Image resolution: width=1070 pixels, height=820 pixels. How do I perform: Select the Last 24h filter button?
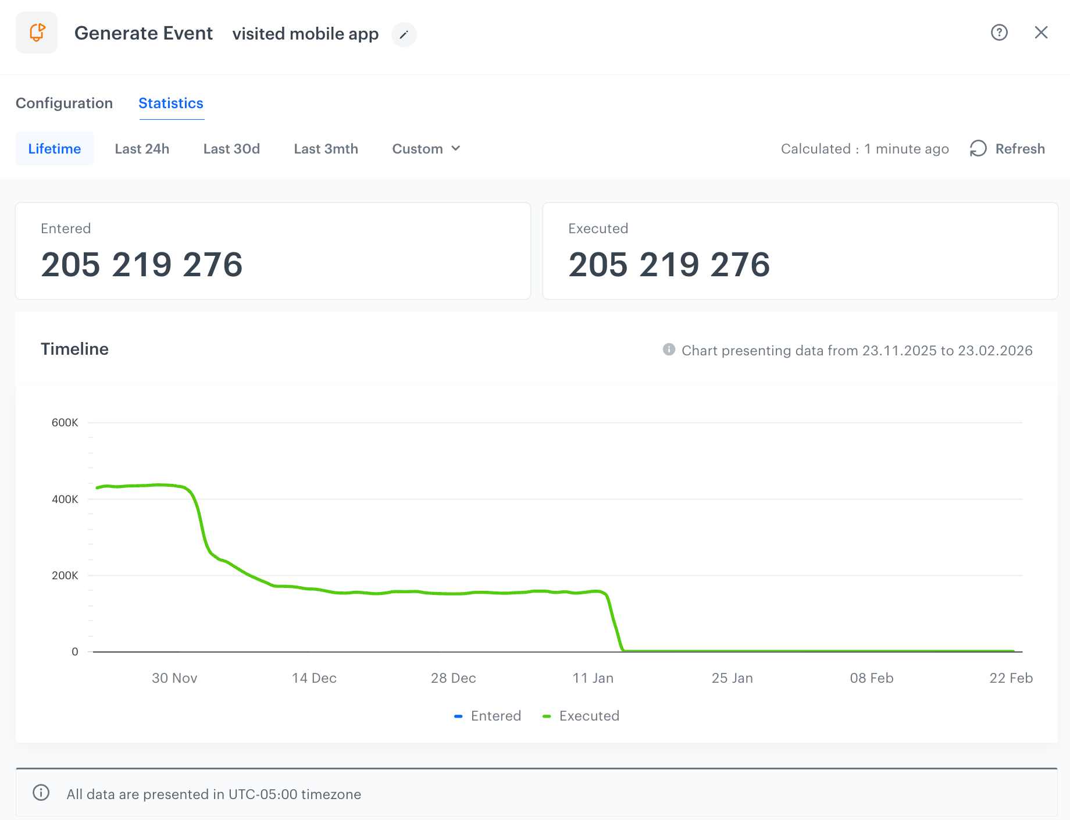pos(141,148)
